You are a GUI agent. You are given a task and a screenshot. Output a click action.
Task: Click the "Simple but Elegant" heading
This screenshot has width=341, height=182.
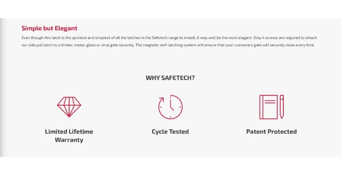pyautogui.click(x=49, y=28)
